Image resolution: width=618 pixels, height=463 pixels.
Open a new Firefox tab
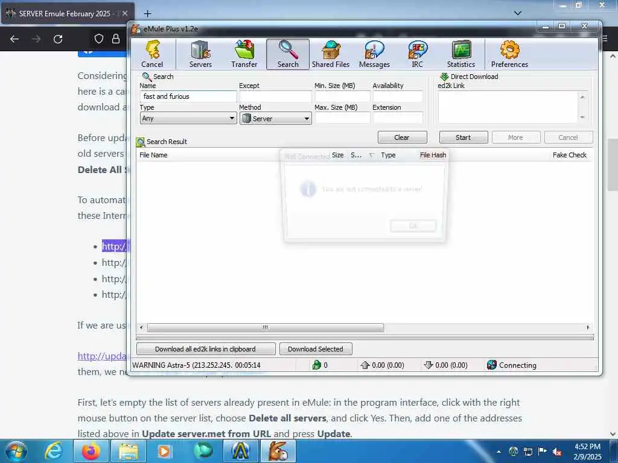[147, 14]
